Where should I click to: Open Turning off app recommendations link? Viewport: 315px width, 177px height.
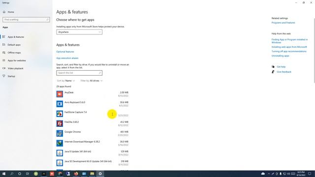pos(289,51)
